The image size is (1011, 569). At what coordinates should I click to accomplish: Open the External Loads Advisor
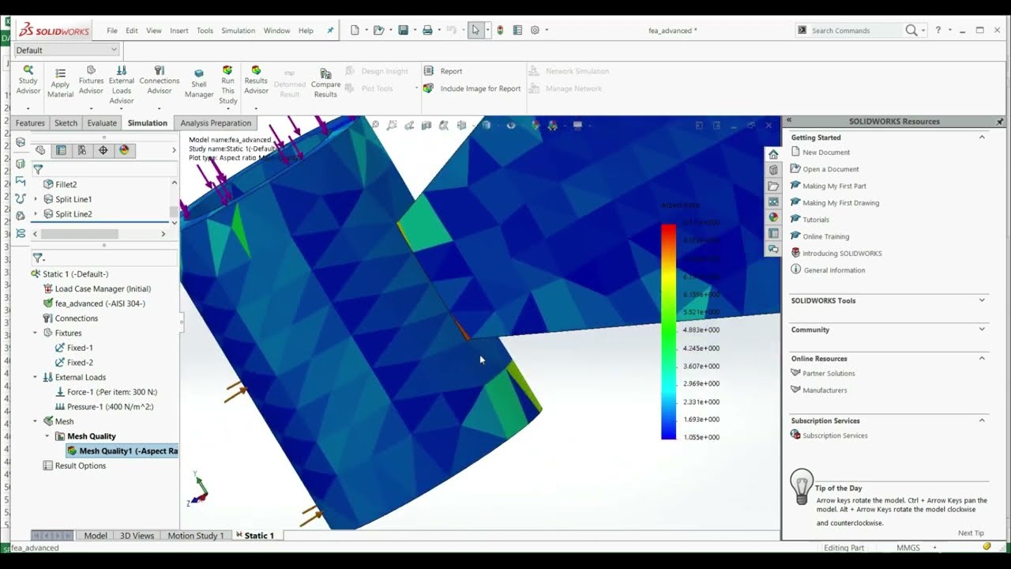pos(122,85)
